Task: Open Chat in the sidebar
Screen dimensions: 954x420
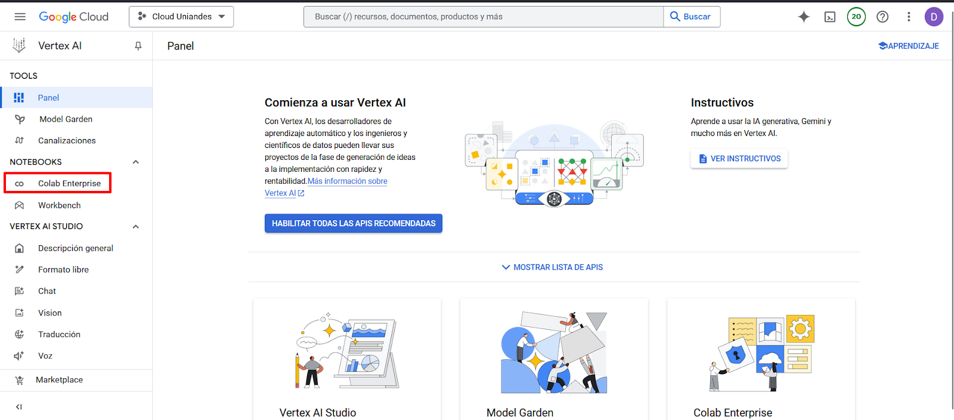Action: (x=76, y=291)
